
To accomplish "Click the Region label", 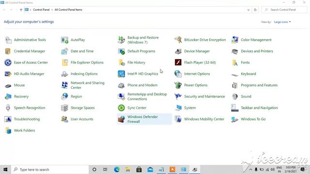I will tap(76, 97).
